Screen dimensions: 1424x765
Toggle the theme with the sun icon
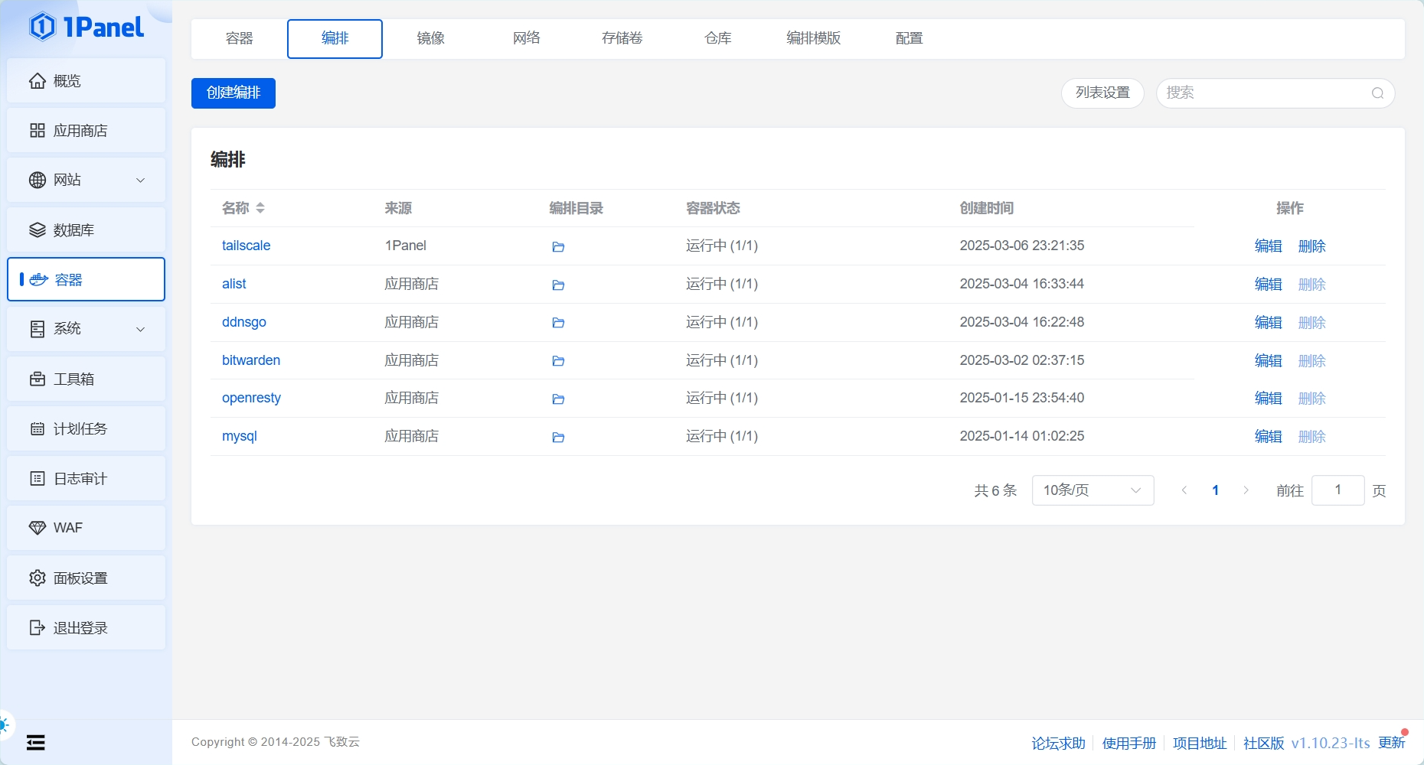pos(4,724)
